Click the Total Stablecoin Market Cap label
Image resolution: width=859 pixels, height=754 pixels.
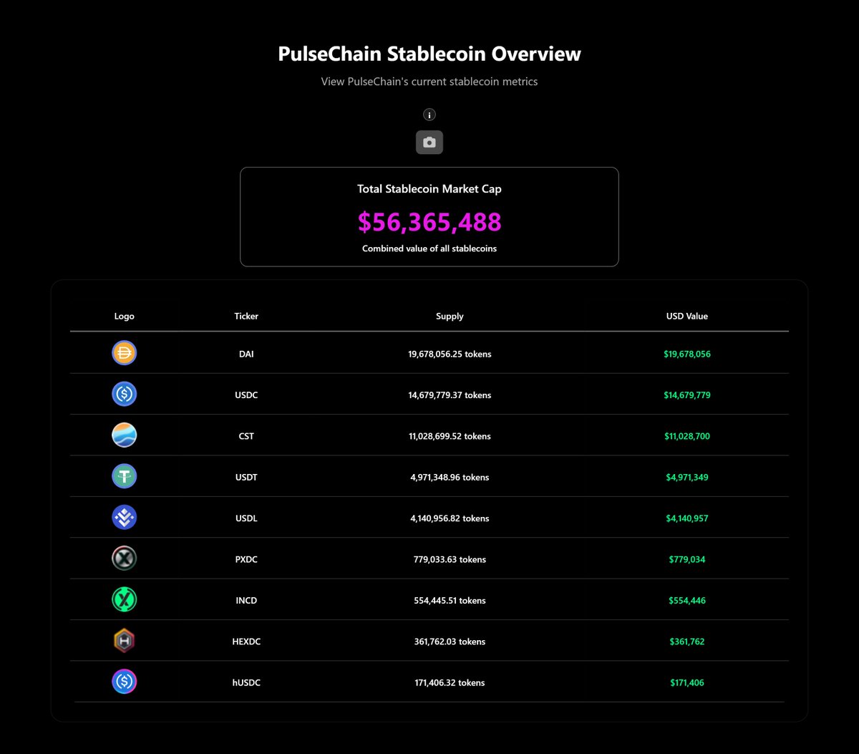429,189
